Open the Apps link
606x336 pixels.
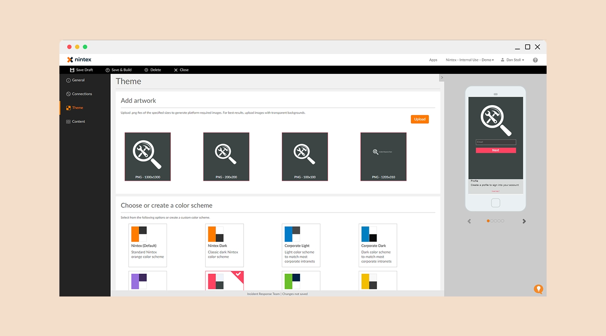pyautogui.click(x=433, y=60)
